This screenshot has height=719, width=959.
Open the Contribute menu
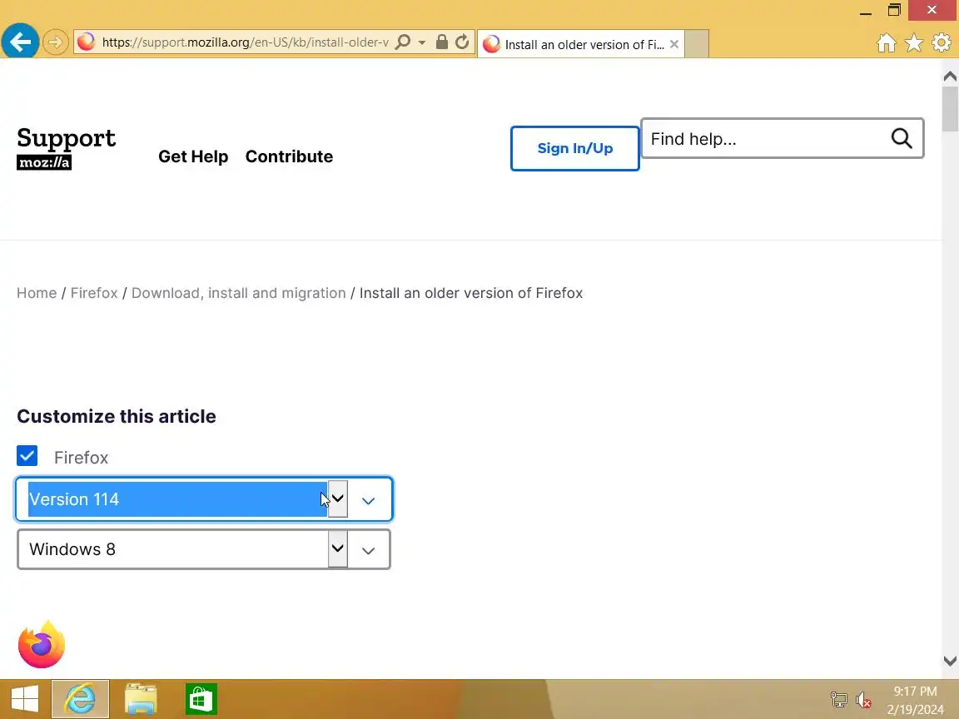[x=290, y=156]
